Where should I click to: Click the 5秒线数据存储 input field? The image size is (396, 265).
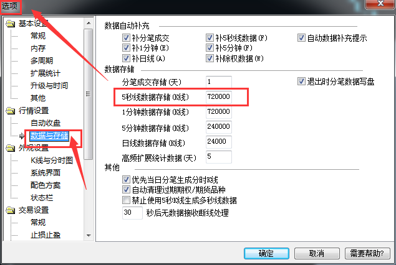(219, 96)
